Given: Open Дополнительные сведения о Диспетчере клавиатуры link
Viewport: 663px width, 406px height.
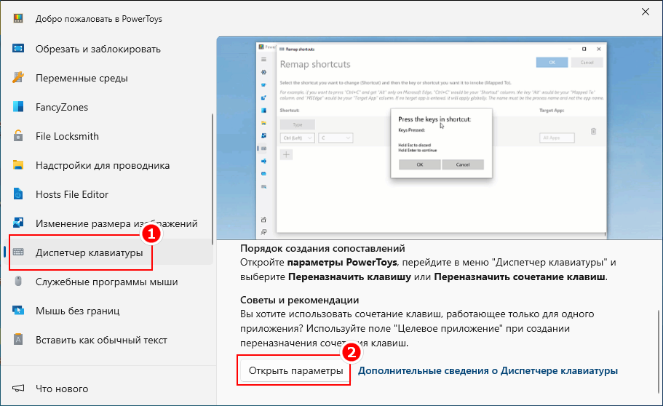Looking at the screenshot, I should [488, 370].
